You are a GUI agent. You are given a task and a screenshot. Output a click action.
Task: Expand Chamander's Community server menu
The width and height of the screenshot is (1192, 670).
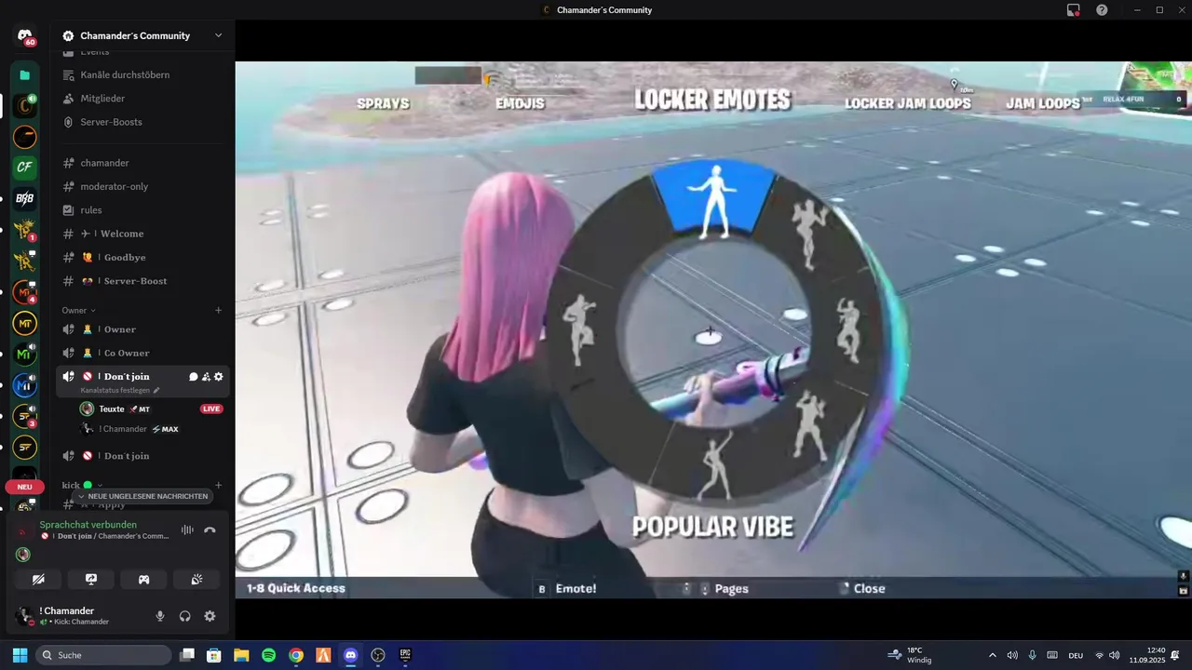218,35
